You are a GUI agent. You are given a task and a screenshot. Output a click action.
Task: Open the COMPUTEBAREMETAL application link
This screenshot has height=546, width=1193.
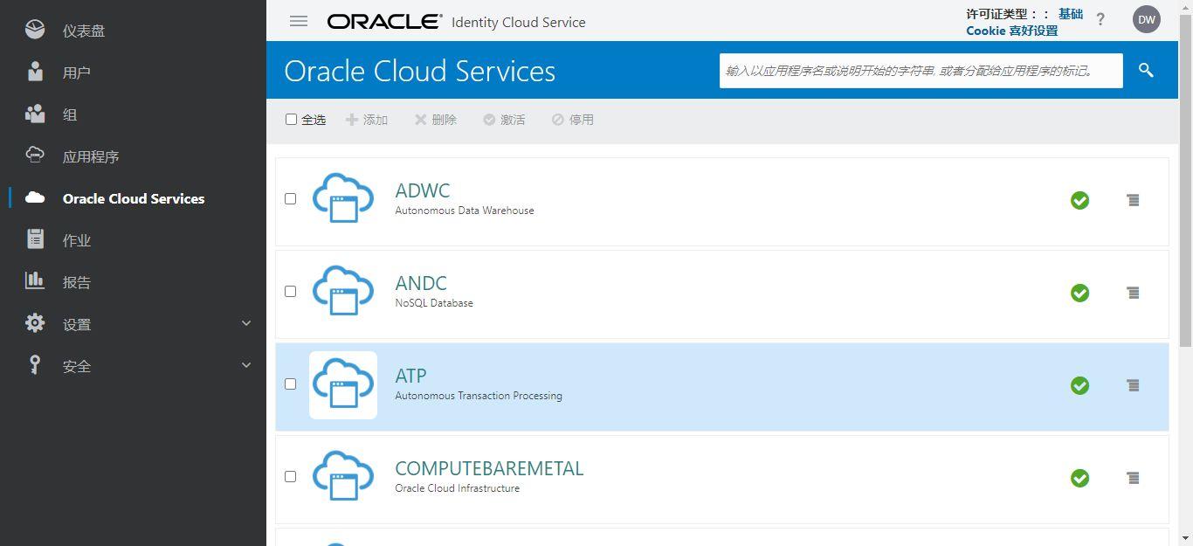(x=489, y=468)
